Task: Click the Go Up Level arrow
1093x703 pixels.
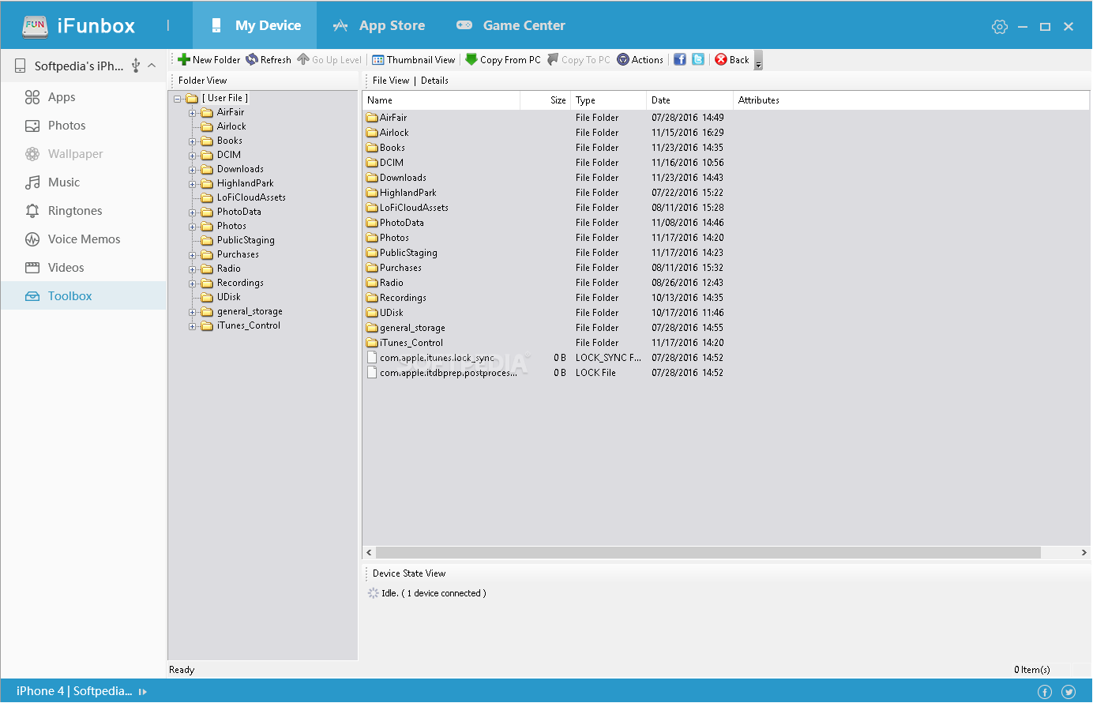Action: pyautogui.click(x=303, y=59)
